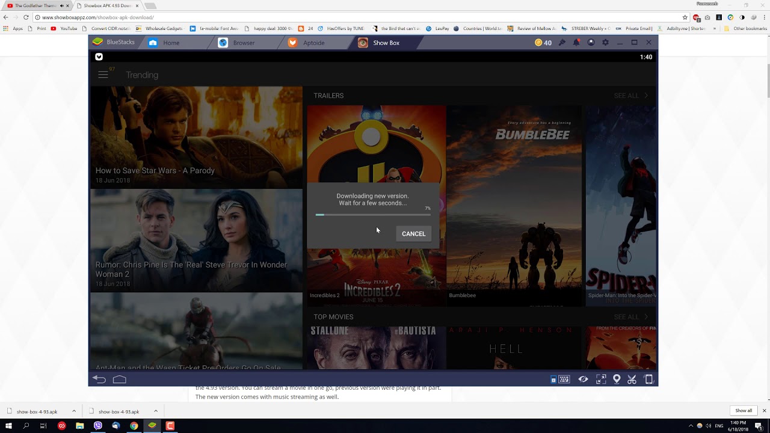See all trailers
Viewport: 770px width, 433px height.
(x=631, y=96)
